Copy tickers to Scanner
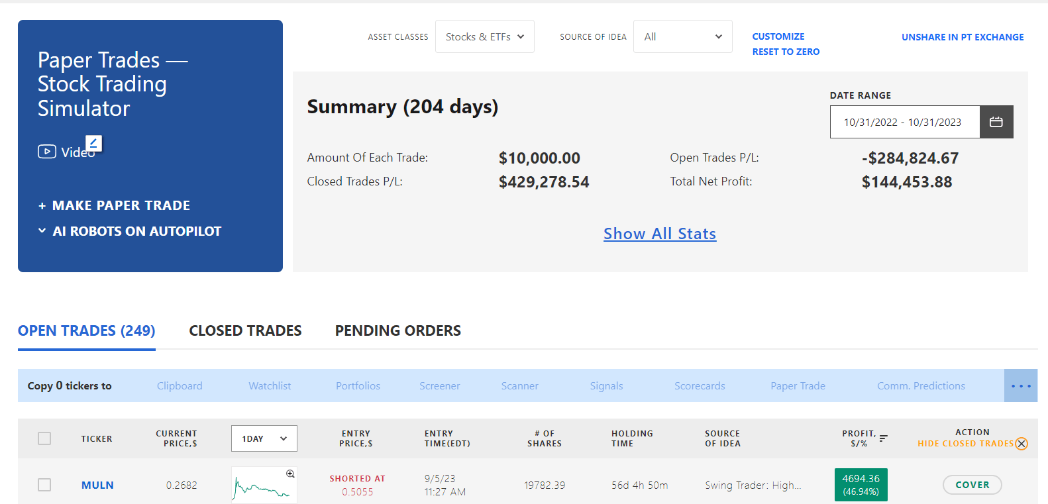 pyautogui.click(x=519, y=385)
